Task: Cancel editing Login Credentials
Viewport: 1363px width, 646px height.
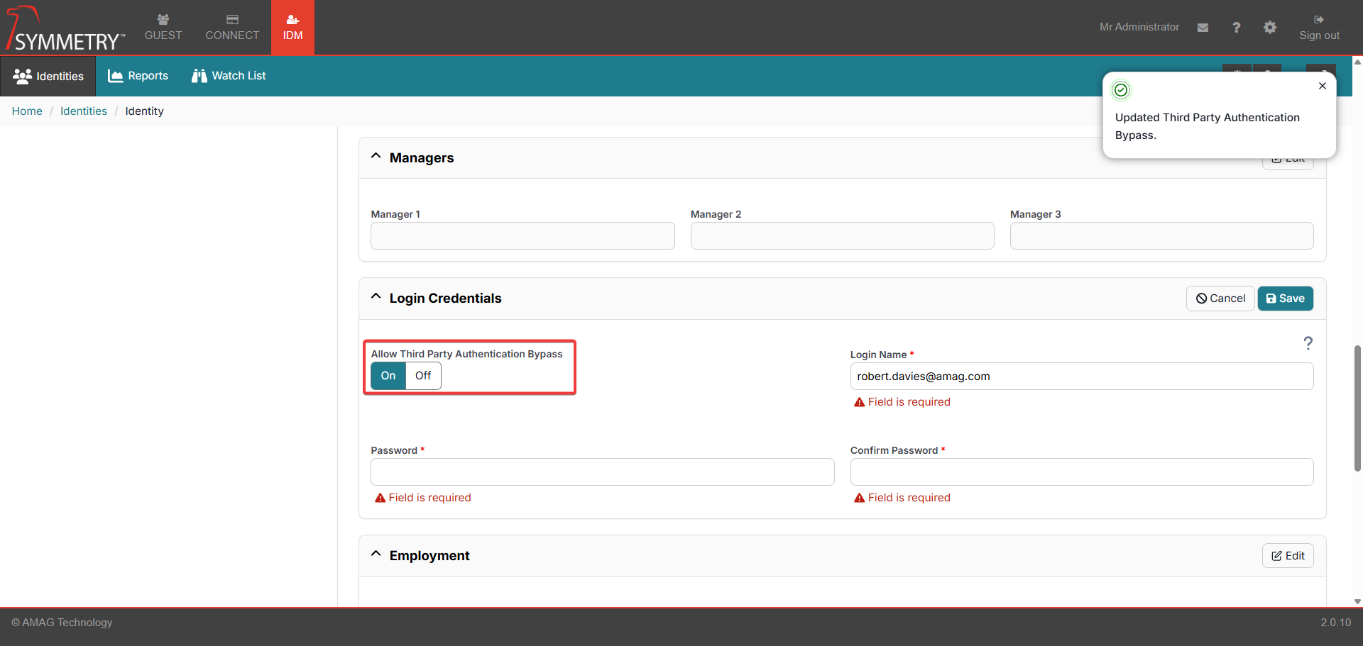Action: pos(1220,299)
